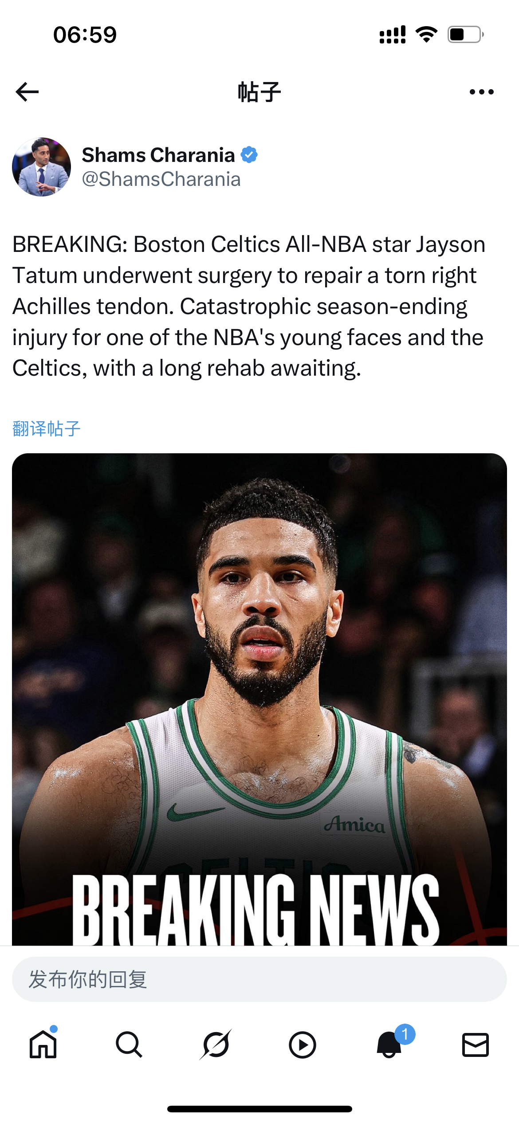
Task: Focus the 发布你的回复 reply field
Action: click(259, 979)
